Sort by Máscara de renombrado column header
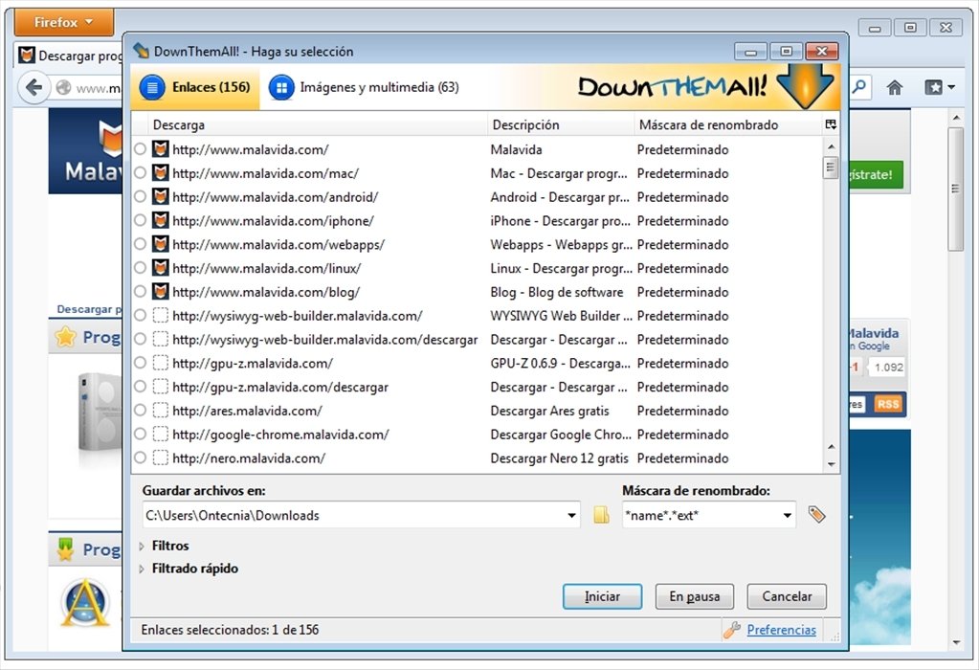Image resolution: width=979 pixels, height=670 pixels. [x=728, y=124]
